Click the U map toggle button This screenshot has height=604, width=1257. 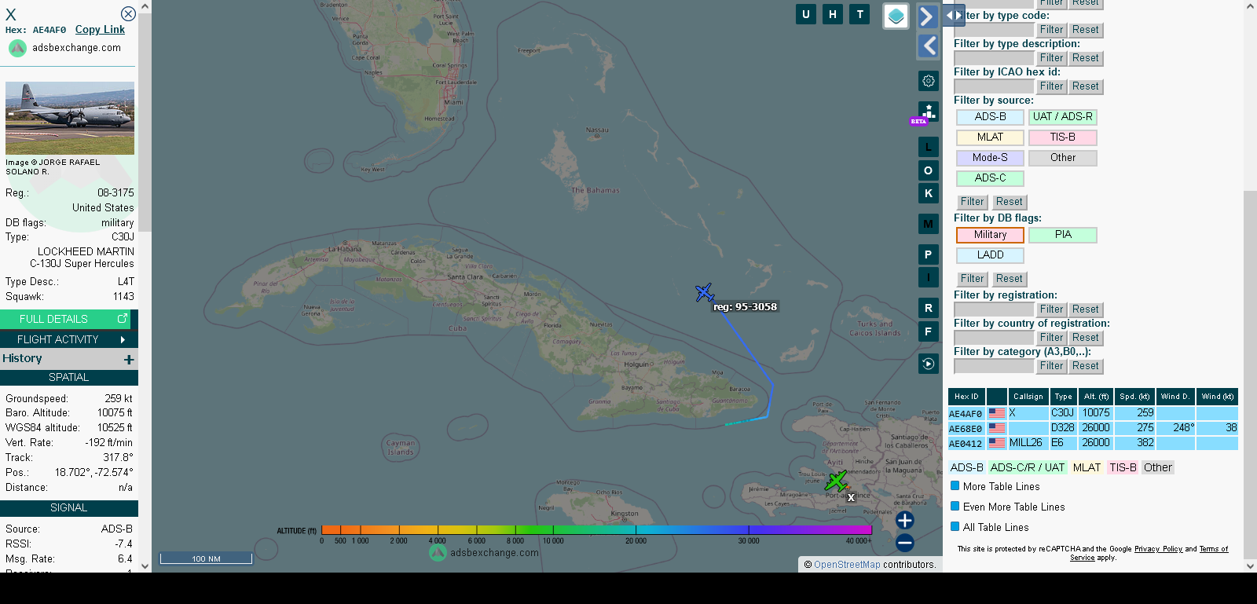click(805, 14)
